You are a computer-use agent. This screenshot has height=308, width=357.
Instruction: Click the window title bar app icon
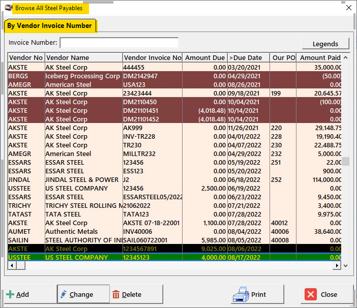point(9,8)
